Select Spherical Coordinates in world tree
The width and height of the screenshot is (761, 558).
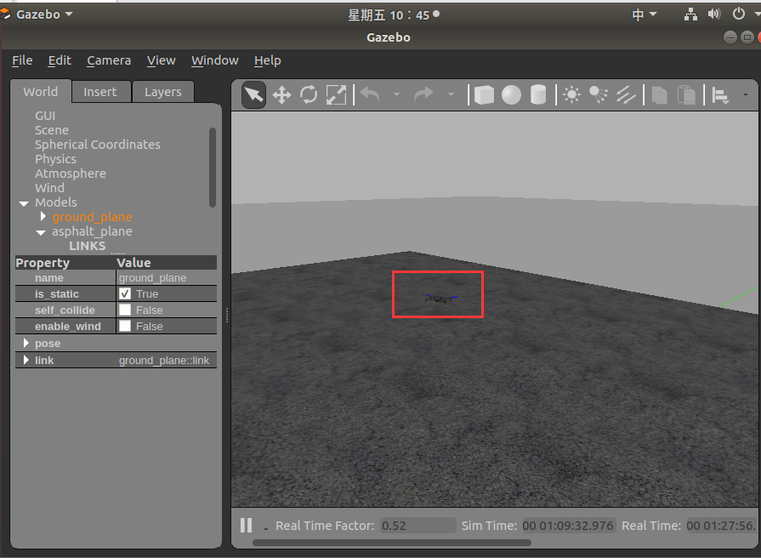click(x=98, y=145)
